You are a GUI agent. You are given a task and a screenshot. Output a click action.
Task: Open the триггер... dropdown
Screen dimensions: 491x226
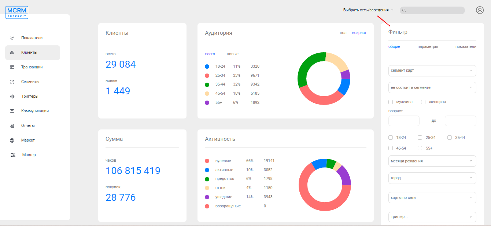432,217
